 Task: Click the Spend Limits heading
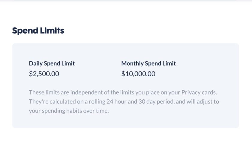[38, 31]
